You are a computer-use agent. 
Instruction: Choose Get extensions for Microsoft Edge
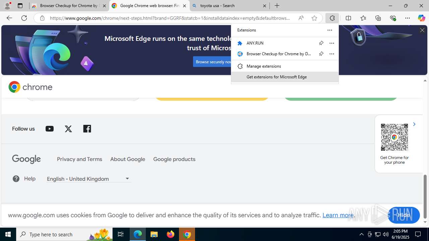pos(285,77)
